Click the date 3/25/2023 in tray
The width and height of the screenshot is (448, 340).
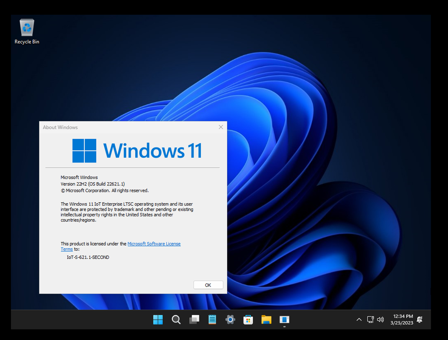[402, 323]
